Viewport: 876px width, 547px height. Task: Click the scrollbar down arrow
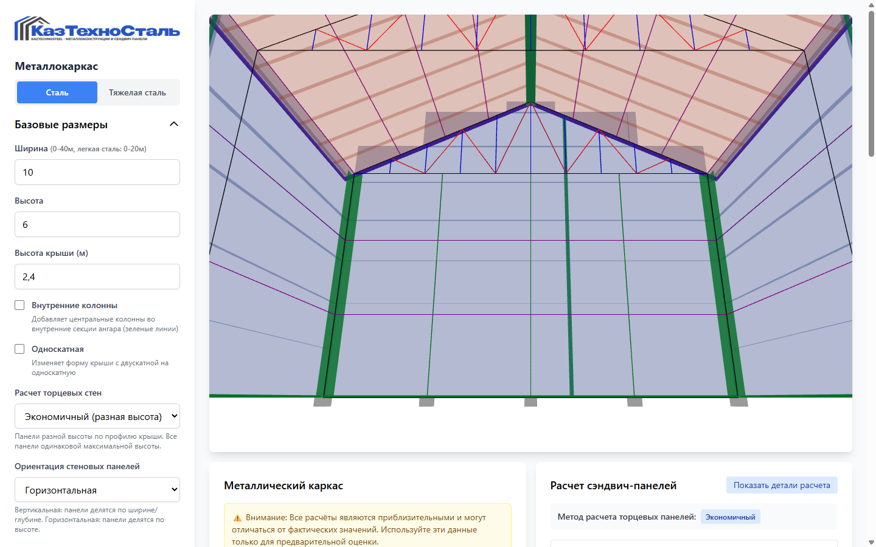pos(871,542)
